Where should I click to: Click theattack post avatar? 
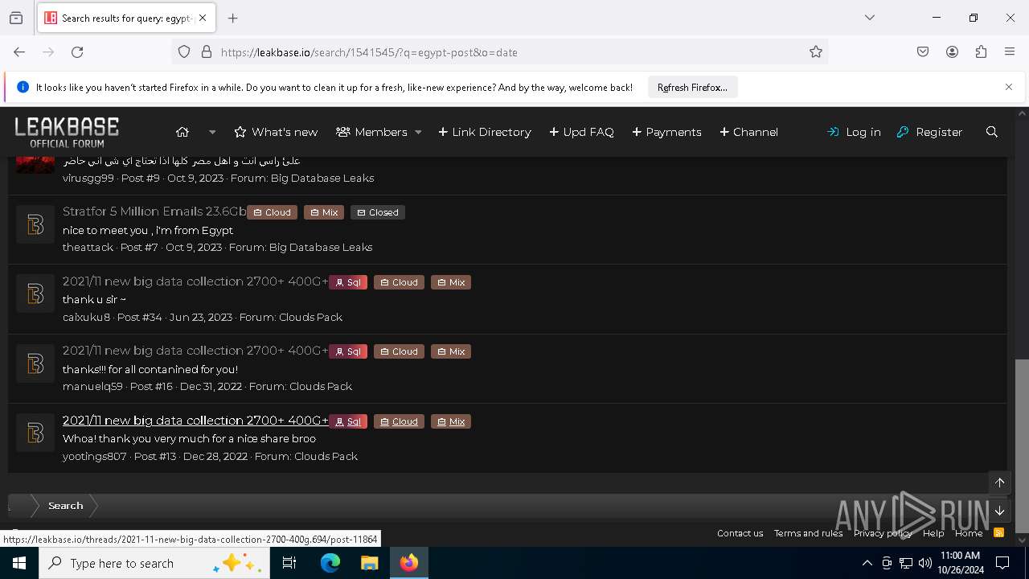pyautogui.click(x=35, y=224)
